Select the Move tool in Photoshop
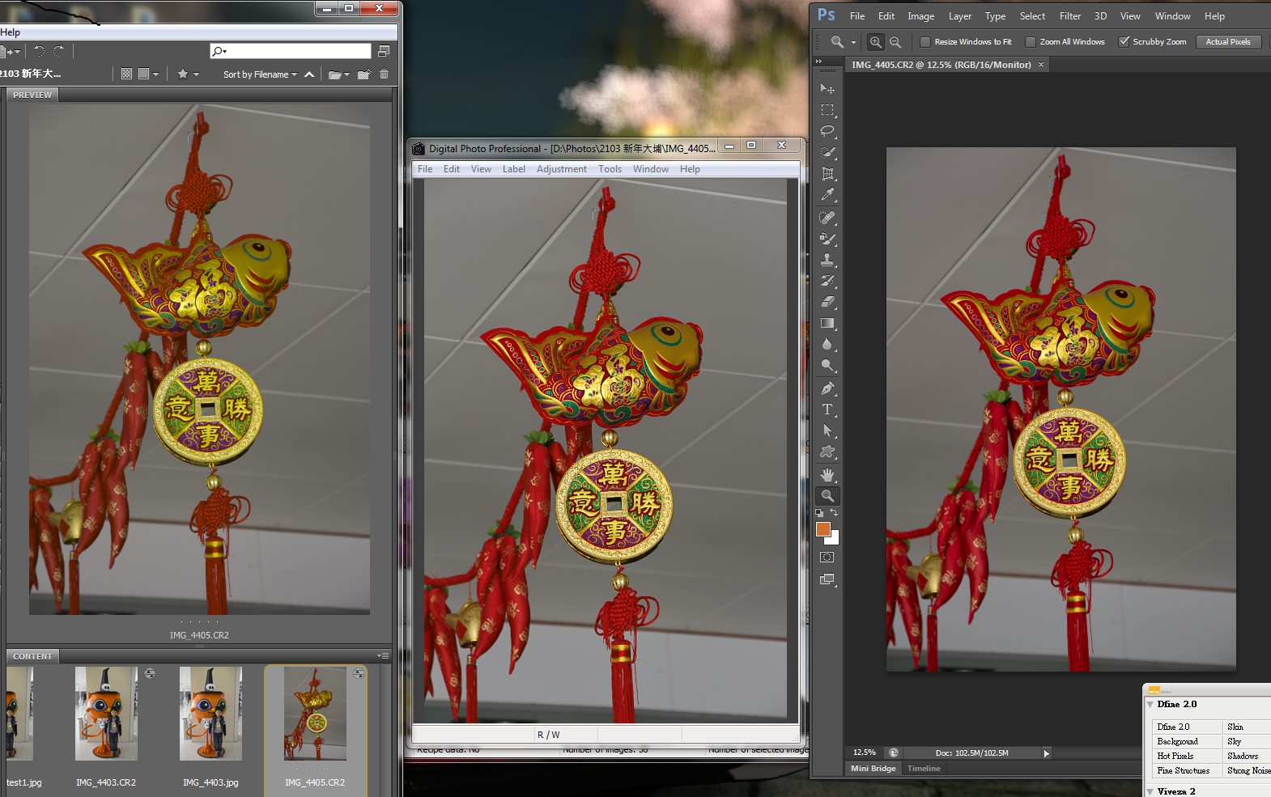This screenshot has height=797, width=1271. (827, 88)
